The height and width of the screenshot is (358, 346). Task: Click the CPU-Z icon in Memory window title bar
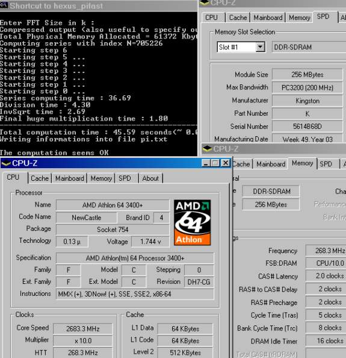[x=207, y=149]
